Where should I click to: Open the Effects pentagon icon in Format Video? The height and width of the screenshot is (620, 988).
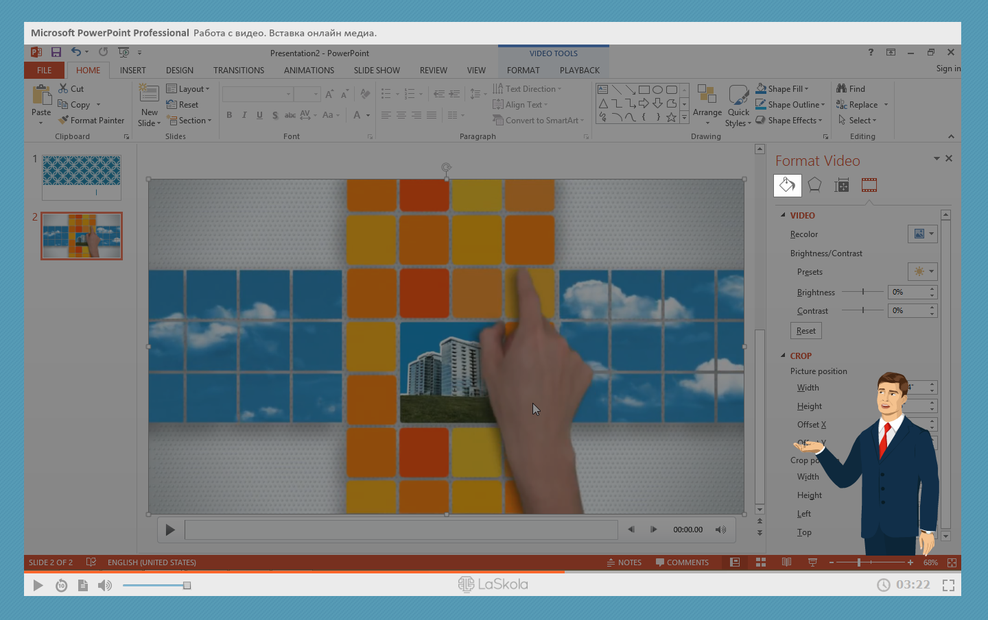click(814, 185)
